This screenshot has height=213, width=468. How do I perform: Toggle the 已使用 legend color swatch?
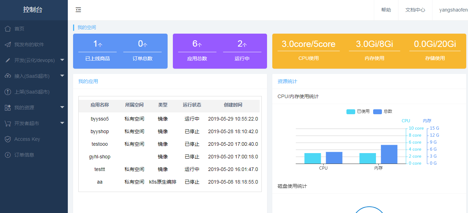tap(351, 111)
